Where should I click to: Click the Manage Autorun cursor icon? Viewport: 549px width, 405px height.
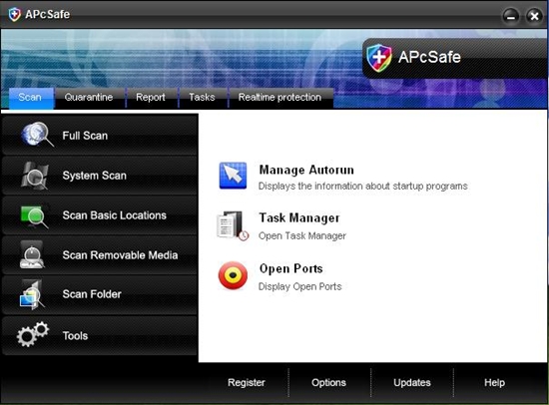pos(233,176)
